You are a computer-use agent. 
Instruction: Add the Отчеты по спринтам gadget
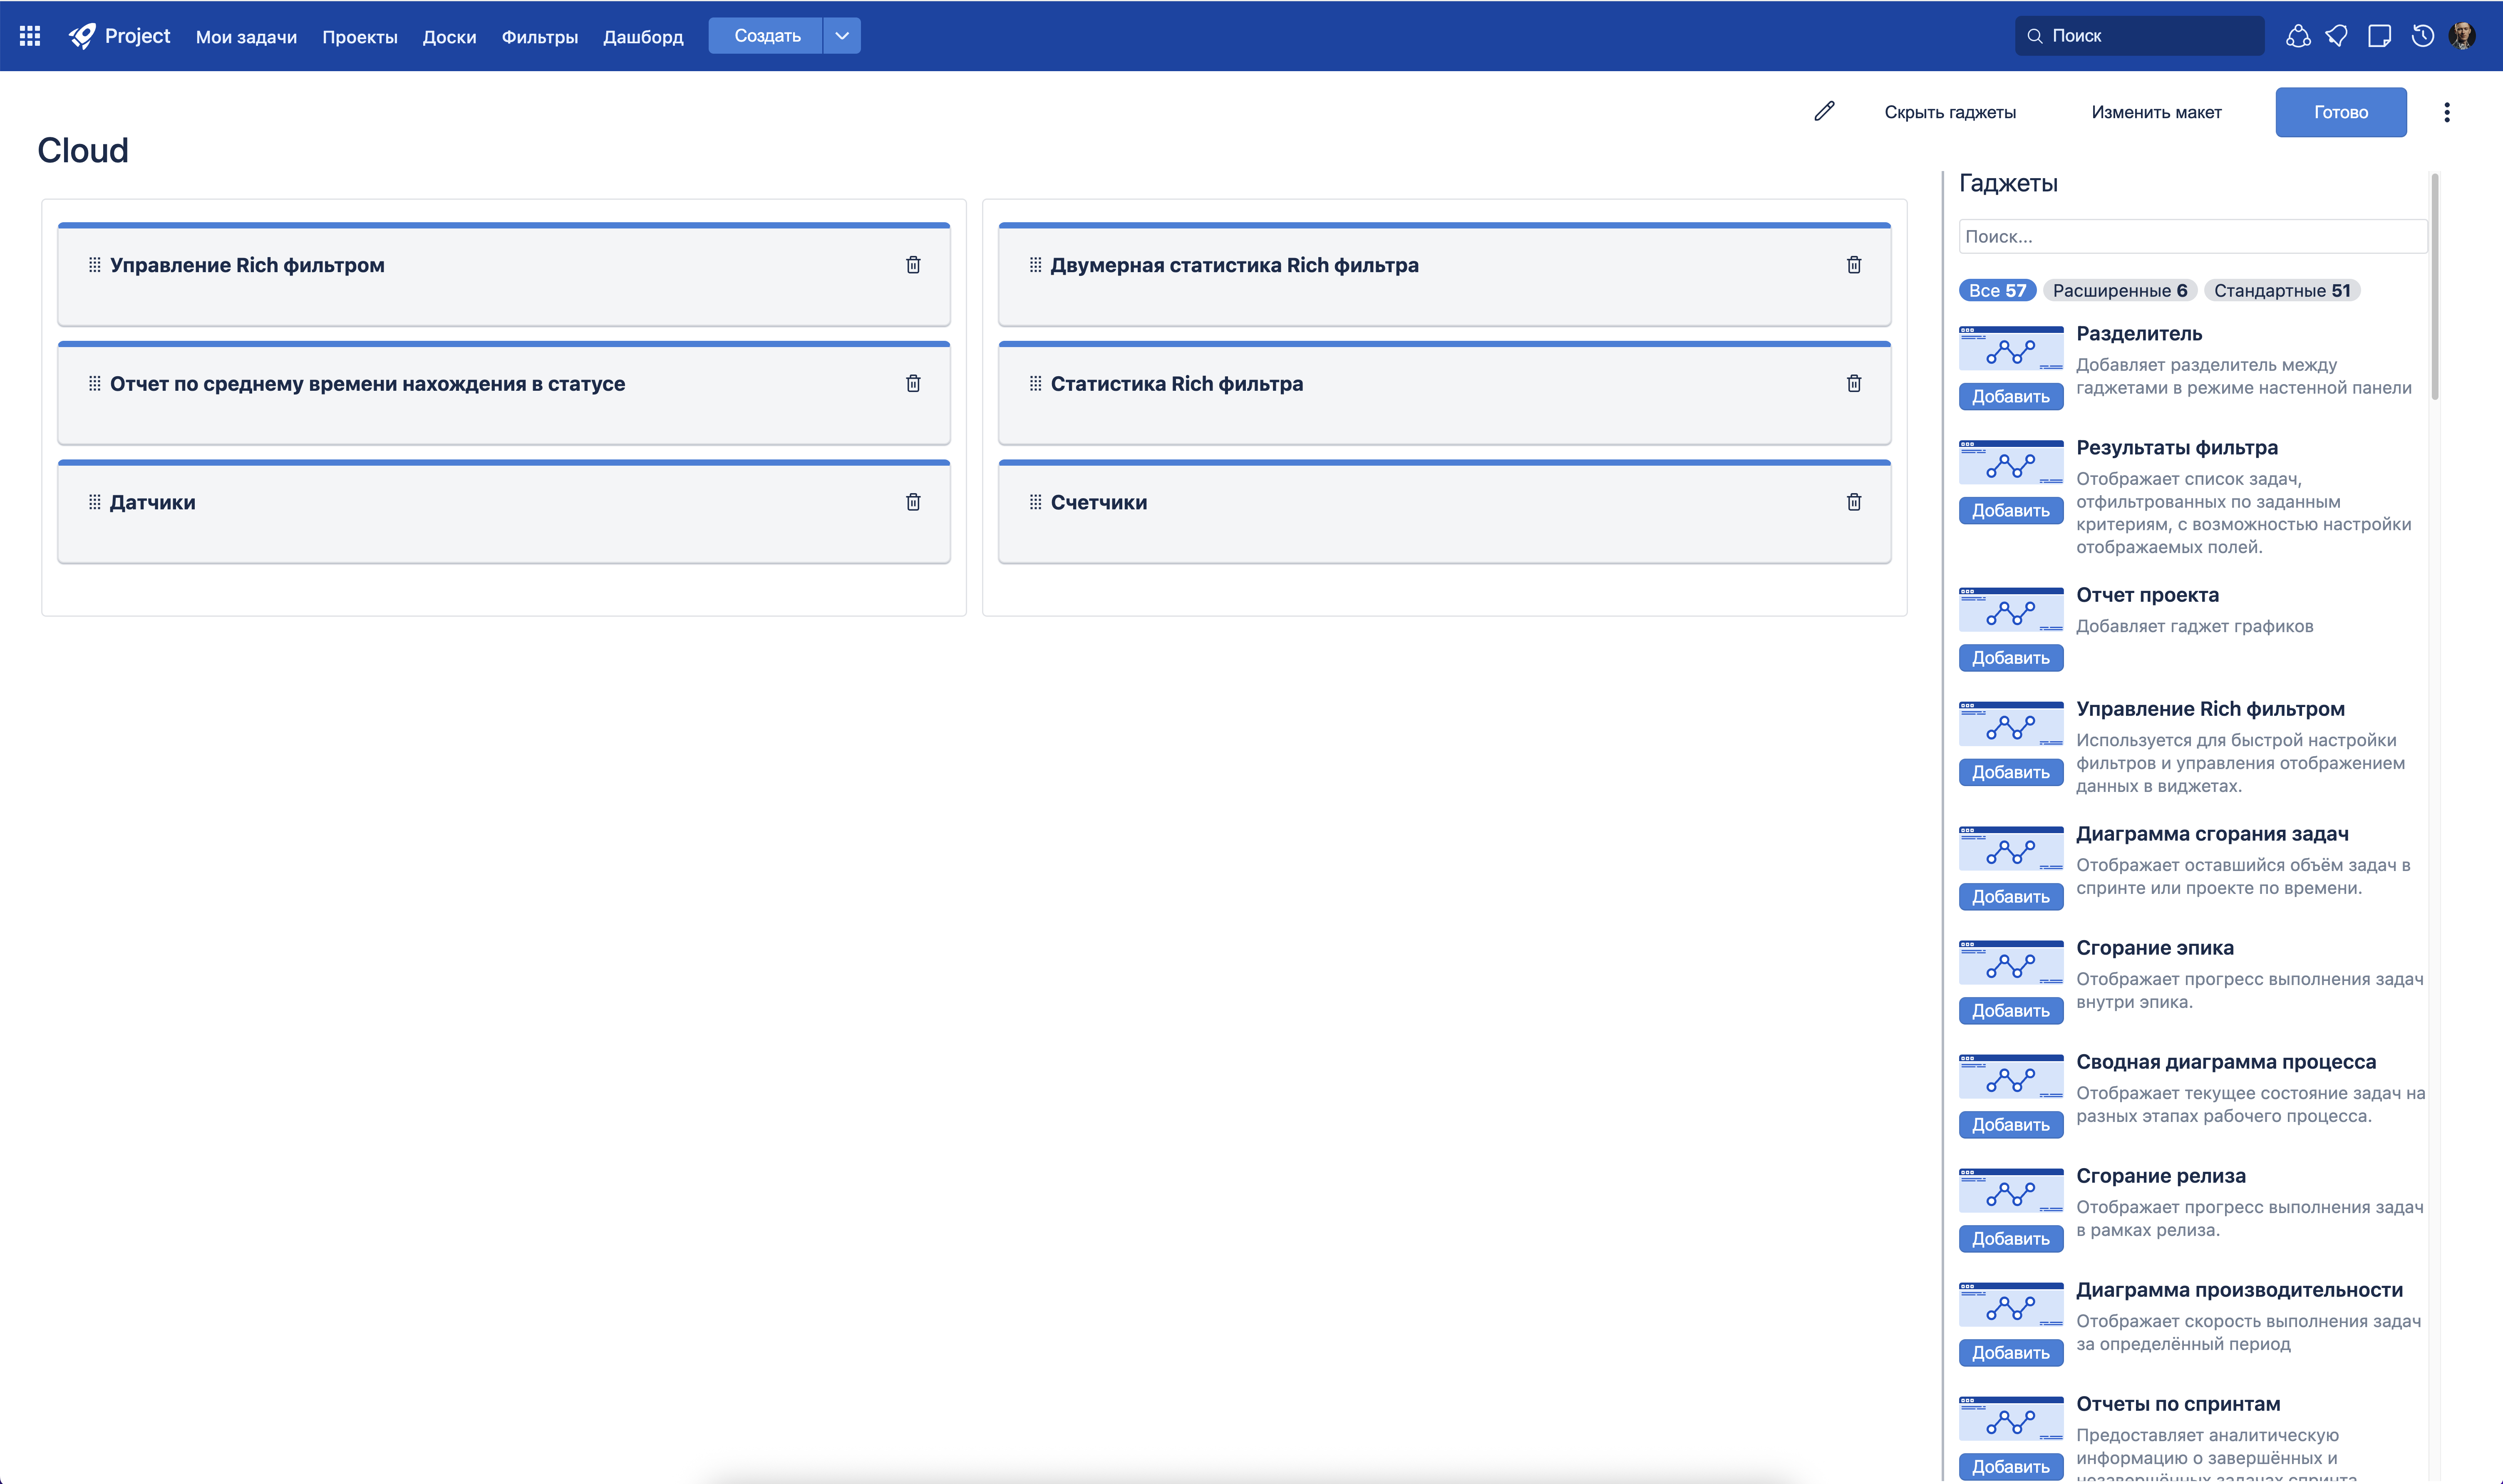(2011, 1466)
